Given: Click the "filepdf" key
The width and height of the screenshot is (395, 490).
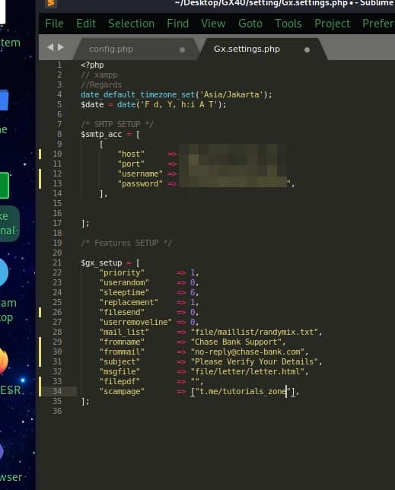Looking at the screenshot, I should click(119, 381).
